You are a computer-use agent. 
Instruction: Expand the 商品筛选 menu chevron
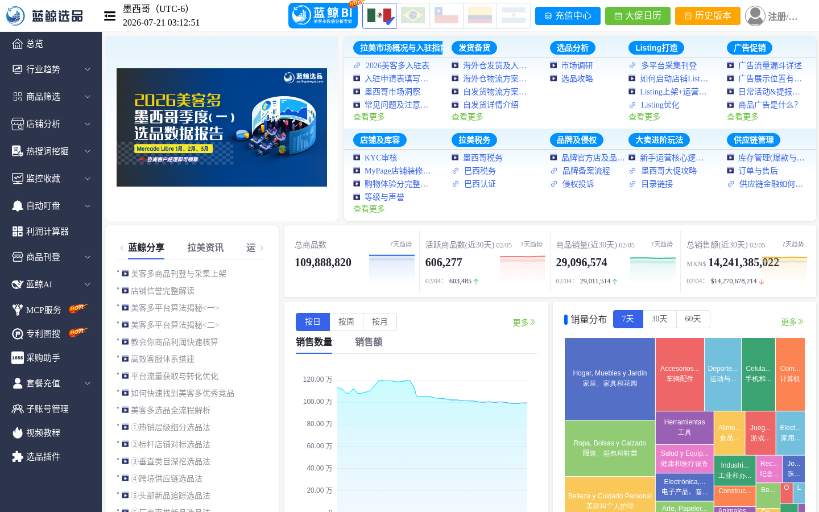click(88, 97)
